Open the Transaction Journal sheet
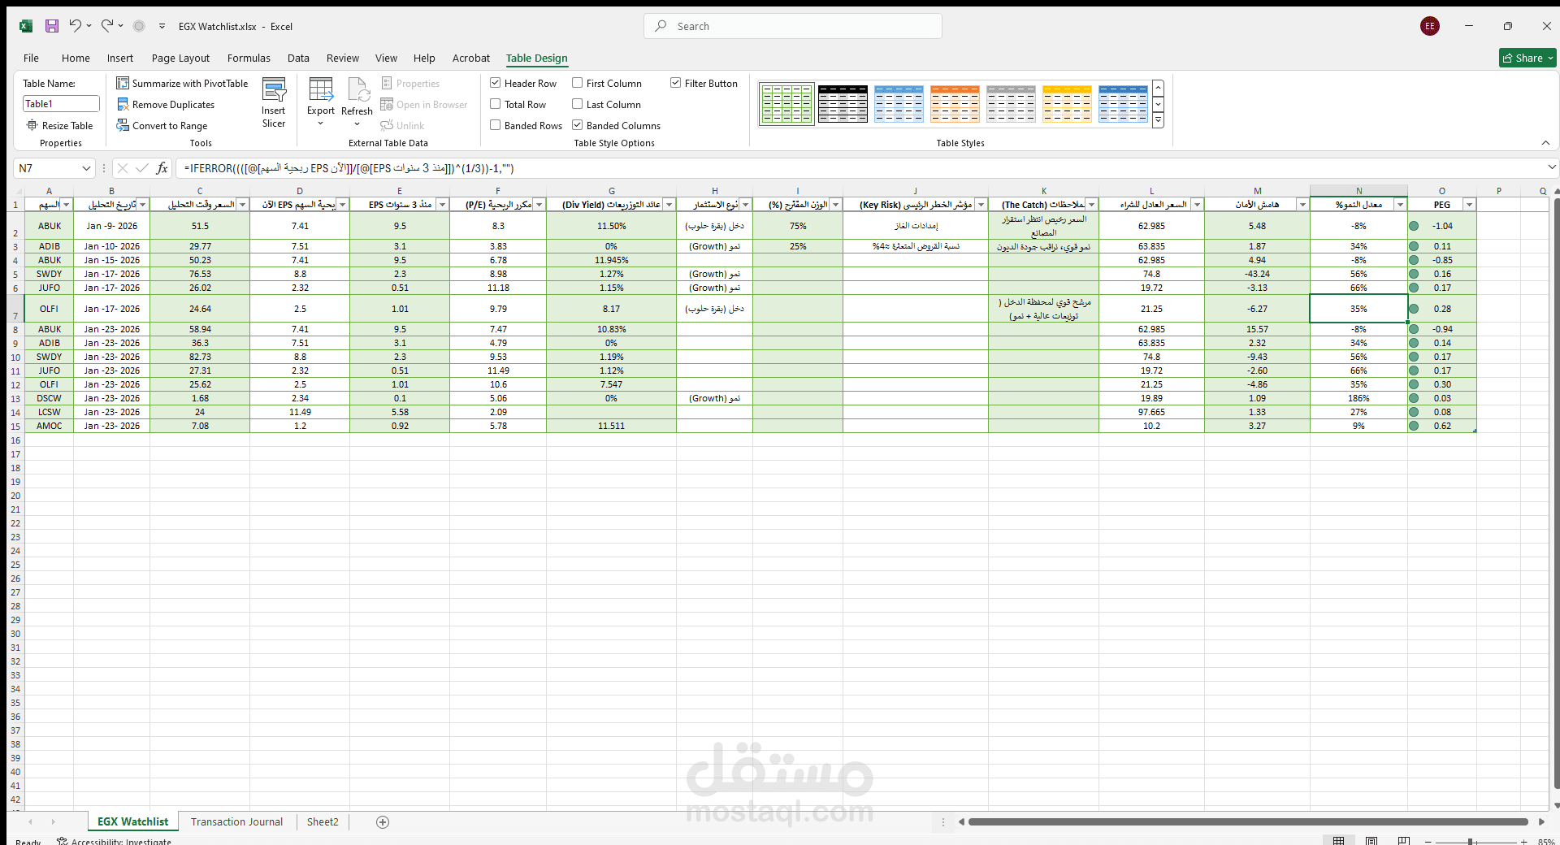1560x845 pixels. (236, 821)
